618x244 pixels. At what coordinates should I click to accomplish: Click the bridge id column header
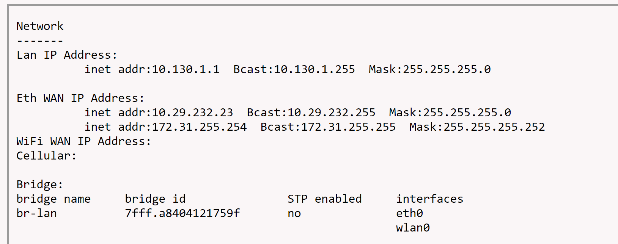pos(155,199)
